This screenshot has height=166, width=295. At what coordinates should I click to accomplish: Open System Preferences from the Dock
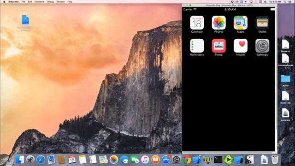pos(176,160)
